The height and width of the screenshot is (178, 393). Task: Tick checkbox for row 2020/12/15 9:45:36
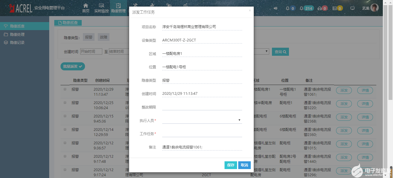65,116
